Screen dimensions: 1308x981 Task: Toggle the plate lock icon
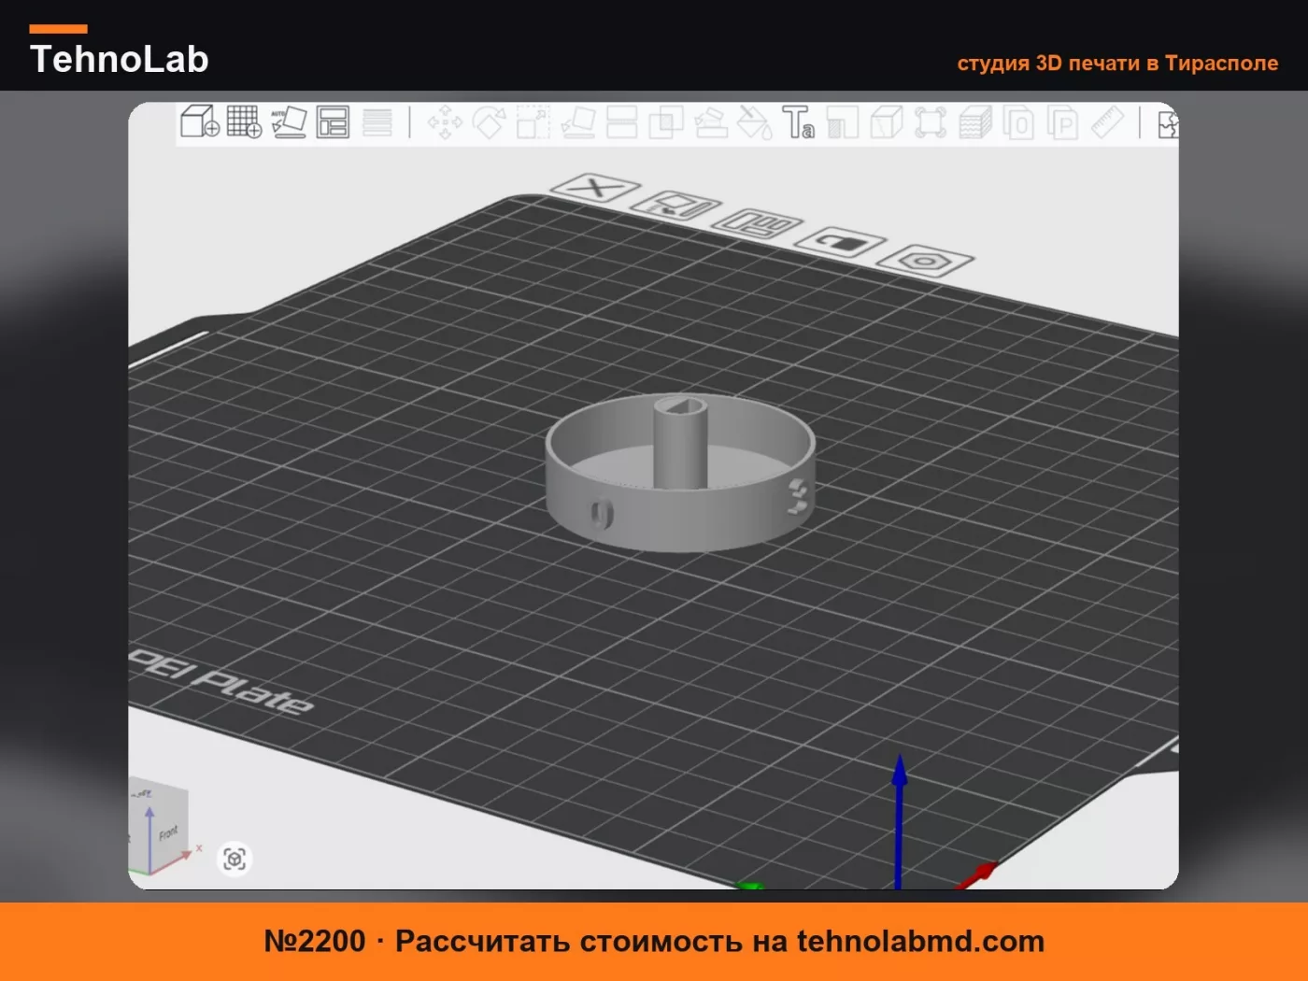coord(840,242)
